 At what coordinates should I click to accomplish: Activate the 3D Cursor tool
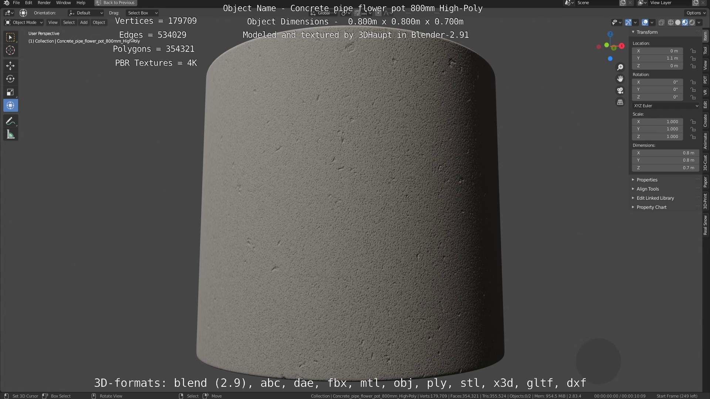pos(10,50)
